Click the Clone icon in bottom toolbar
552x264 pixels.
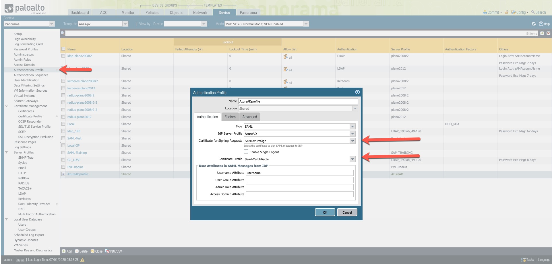point(92,251)
